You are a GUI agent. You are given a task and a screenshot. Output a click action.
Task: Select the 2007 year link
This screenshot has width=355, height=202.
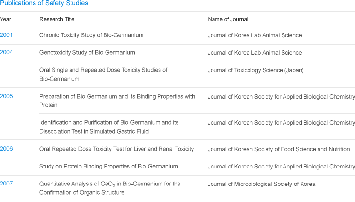[6, 184]
